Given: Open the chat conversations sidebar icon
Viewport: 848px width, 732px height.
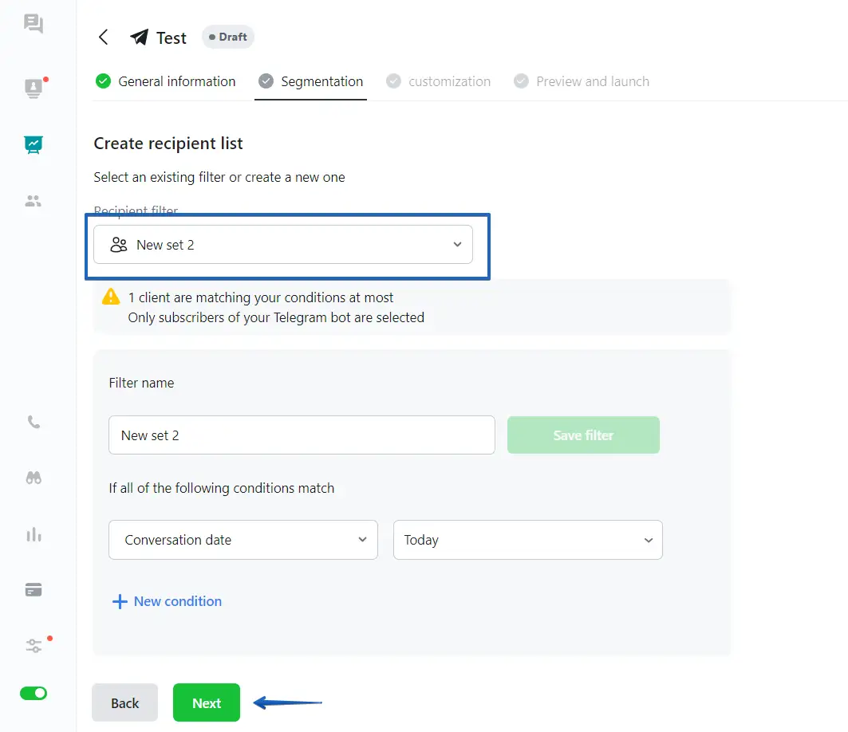Looking at the screenshot, I should click(x=34, y=24).
